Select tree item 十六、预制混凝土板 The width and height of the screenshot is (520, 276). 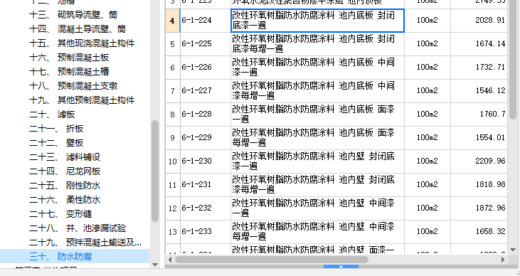69,58
